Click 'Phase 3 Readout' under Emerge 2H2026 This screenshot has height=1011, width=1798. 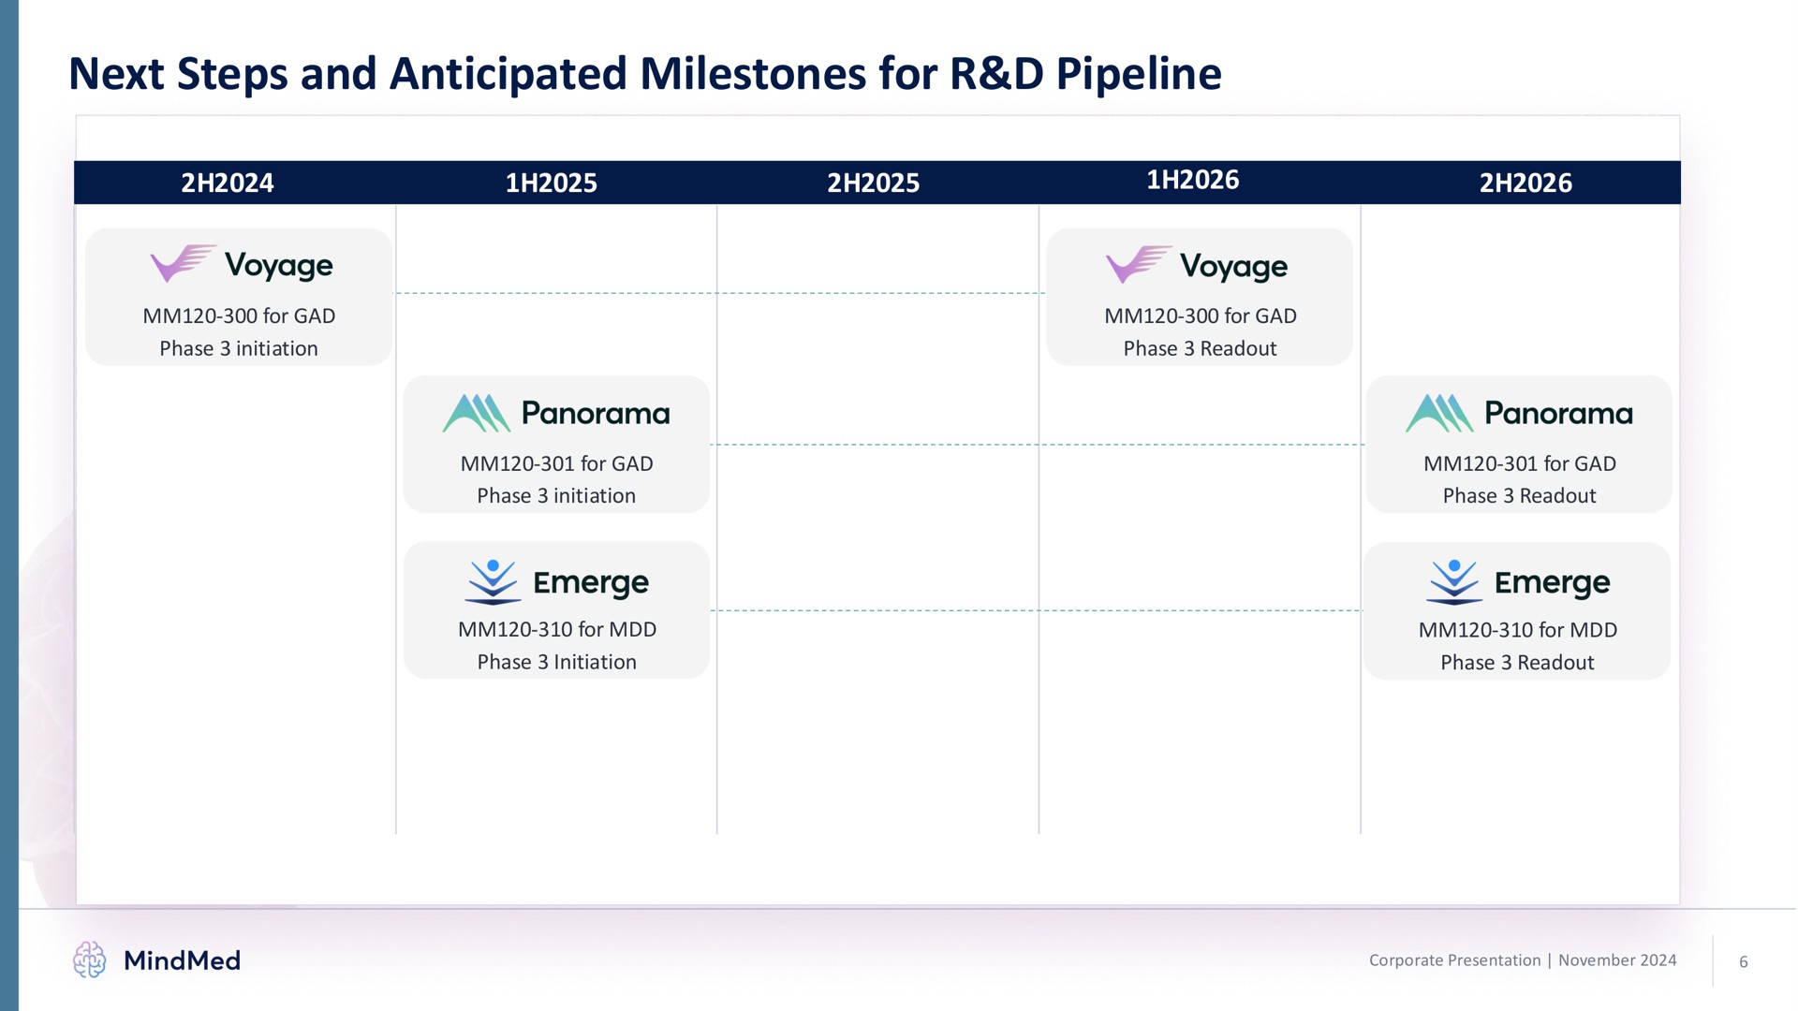pyautogui.click(x=1518, y=663)
